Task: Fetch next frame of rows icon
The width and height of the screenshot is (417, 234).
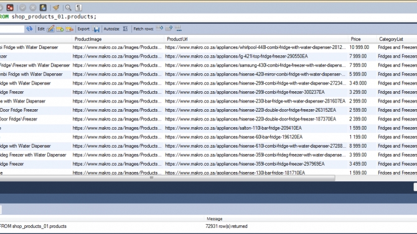Action: [x=159, y=29]
